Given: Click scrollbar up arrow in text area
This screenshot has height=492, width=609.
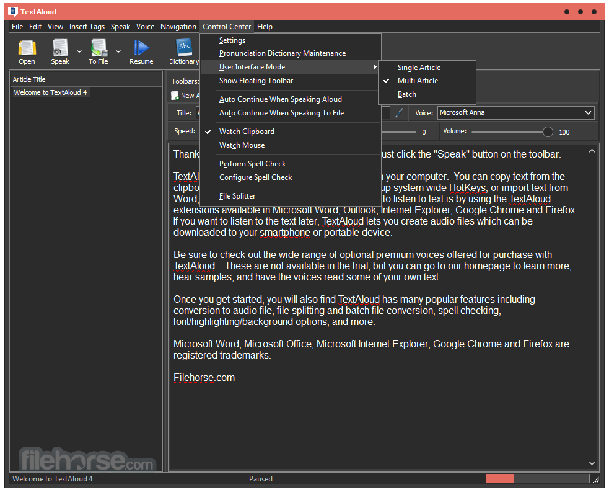Looking at the screenshot, I should tap(592, 151).
